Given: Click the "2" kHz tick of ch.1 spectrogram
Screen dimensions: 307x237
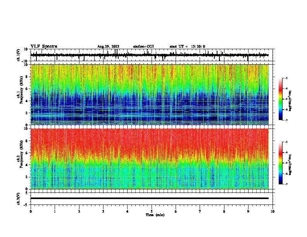Looking at the screenshot, I should (x=27, y=113).
